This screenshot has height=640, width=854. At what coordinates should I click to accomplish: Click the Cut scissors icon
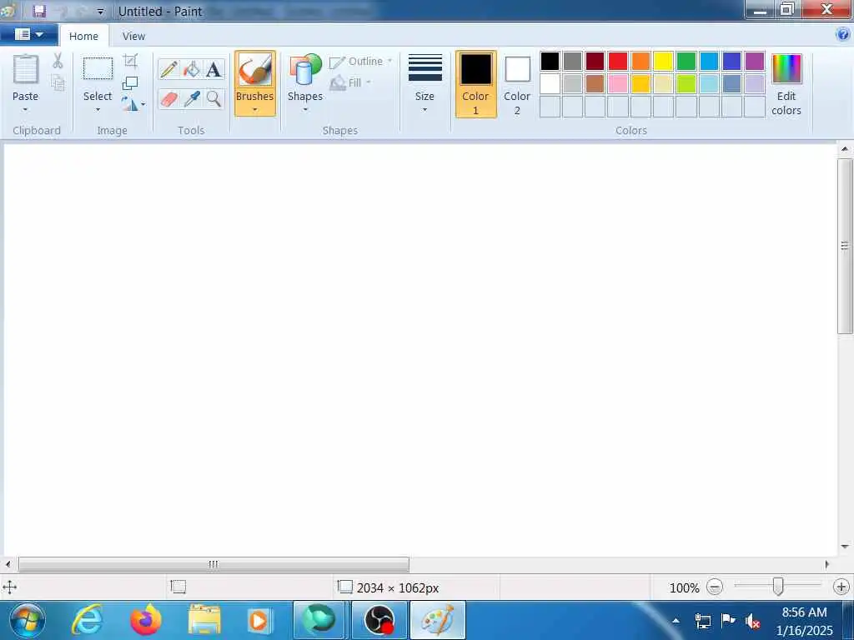click(58, 60)
